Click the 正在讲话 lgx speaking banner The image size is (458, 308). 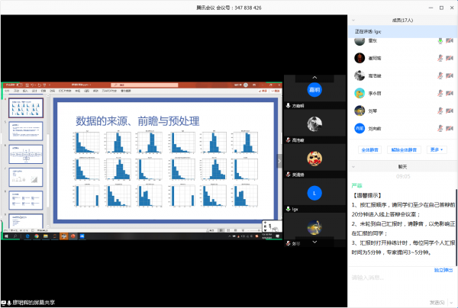click(402, 31)
